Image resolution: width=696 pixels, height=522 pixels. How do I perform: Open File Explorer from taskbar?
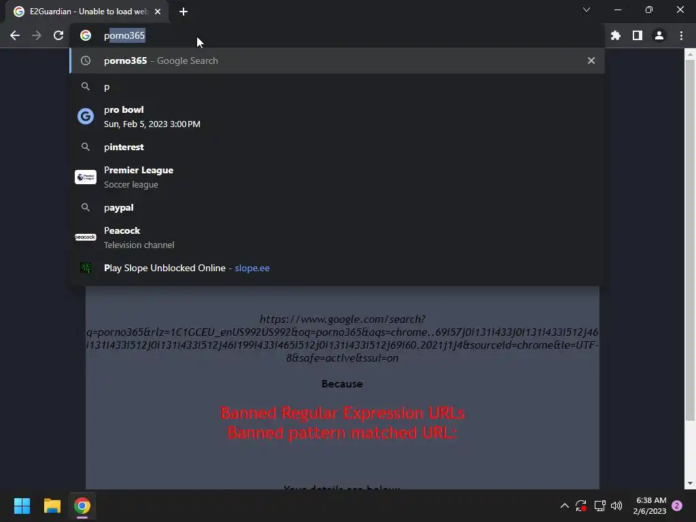coord(52,506)
